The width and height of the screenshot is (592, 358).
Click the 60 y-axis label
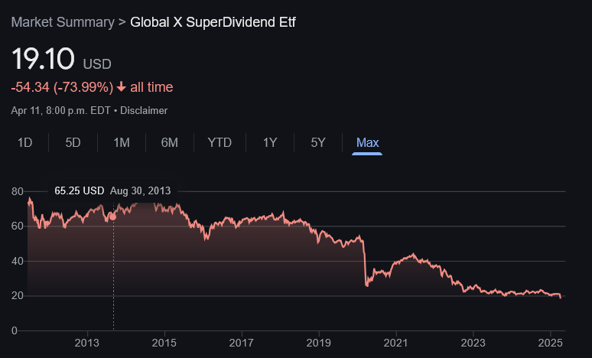click(18, 226)
